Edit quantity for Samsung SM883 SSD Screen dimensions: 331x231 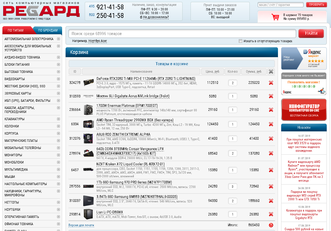coord(233,201)
